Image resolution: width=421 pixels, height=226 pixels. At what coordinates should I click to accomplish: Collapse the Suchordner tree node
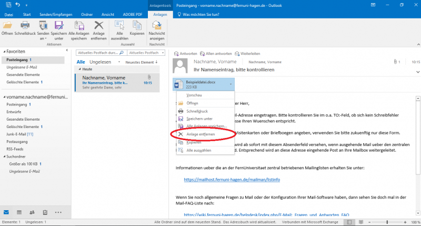pos(4,156)
